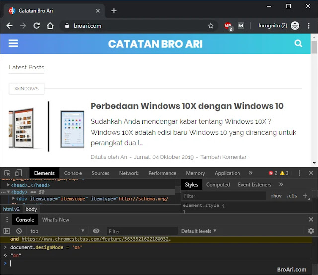Toggle the device toolbar icon
Image resolution: width=318 pixels, height=275 pixels.
(19, 173)
